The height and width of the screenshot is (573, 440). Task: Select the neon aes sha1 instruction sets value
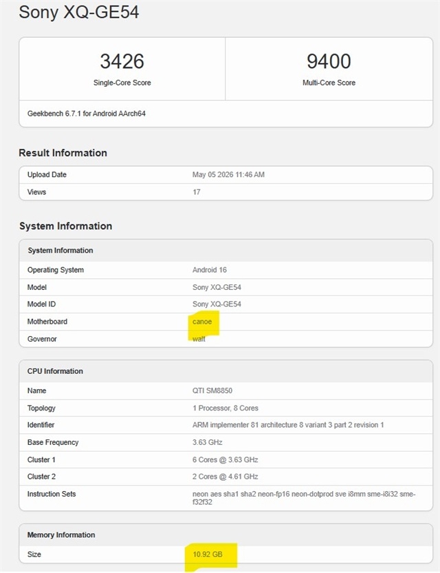(304, 498)
